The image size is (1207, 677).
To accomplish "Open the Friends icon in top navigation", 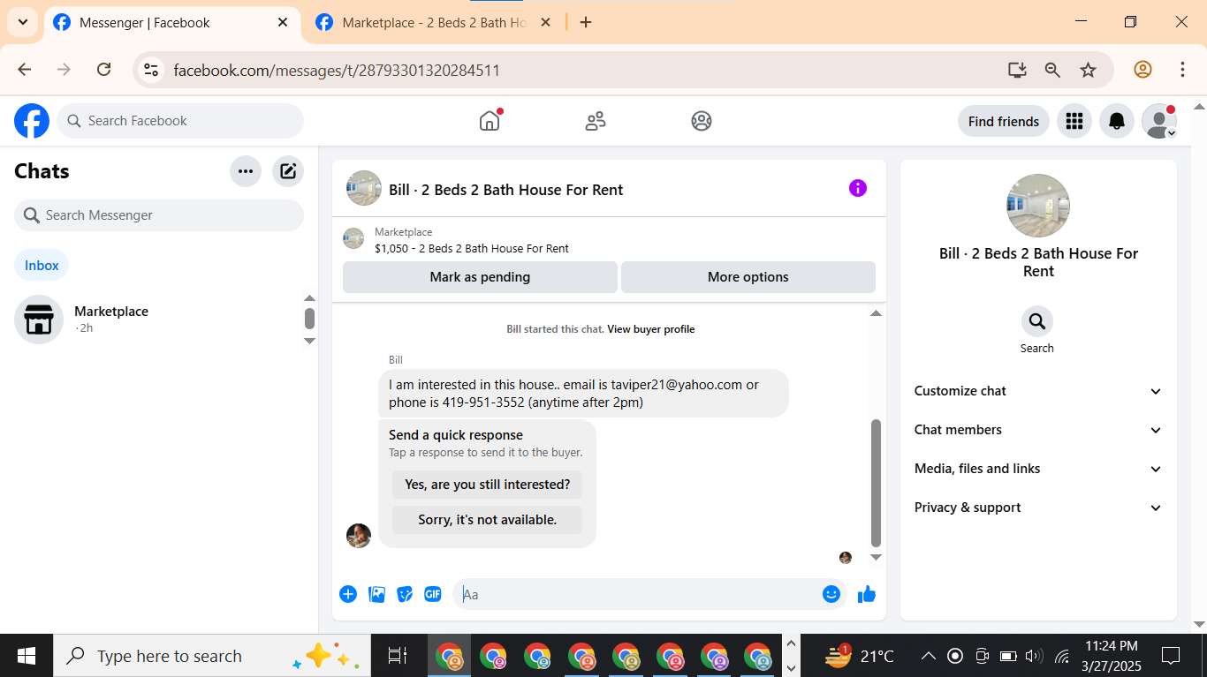I will click(x=596, y=121).
